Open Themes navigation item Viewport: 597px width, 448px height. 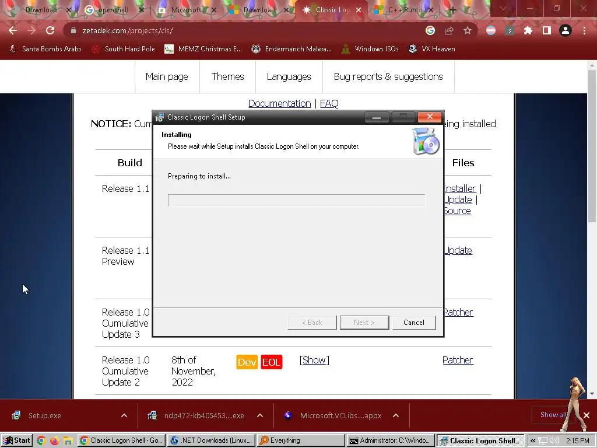[228, 76]
